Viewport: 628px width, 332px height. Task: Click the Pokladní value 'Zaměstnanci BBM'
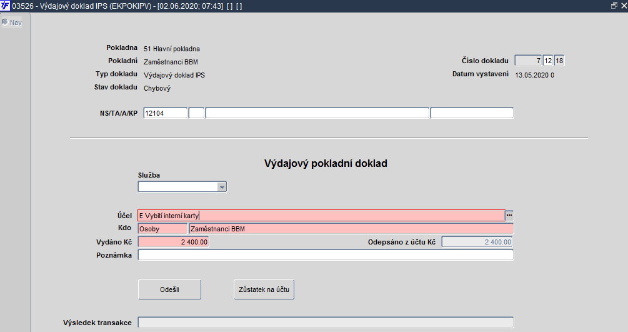(171, 62)
